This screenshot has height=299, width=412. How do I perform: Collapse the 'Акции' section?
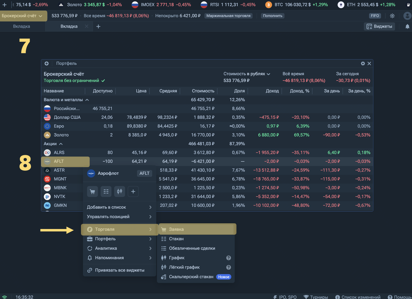61,144
